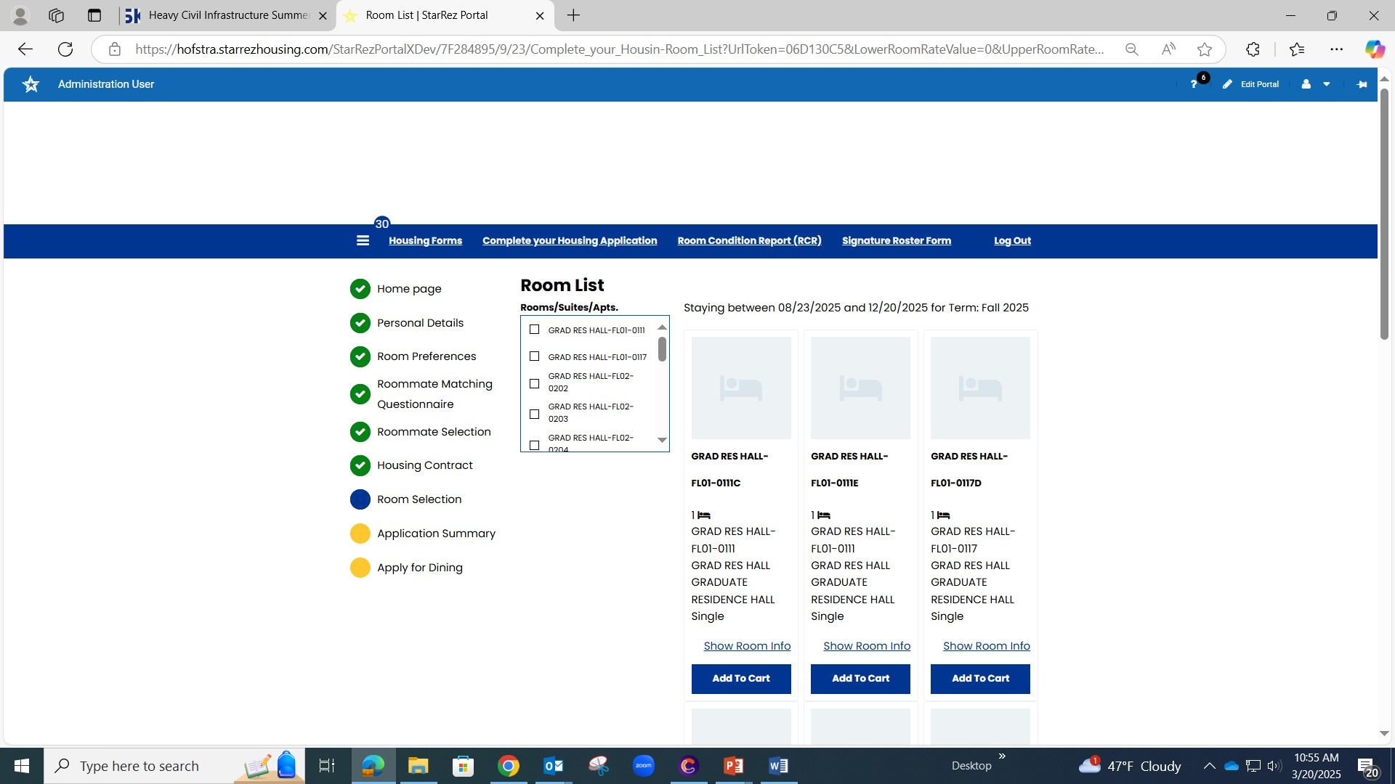The height and width of the screenshot is (784, 1395).
Task: Add room FL01-0111C to cart
Action: 740,679
